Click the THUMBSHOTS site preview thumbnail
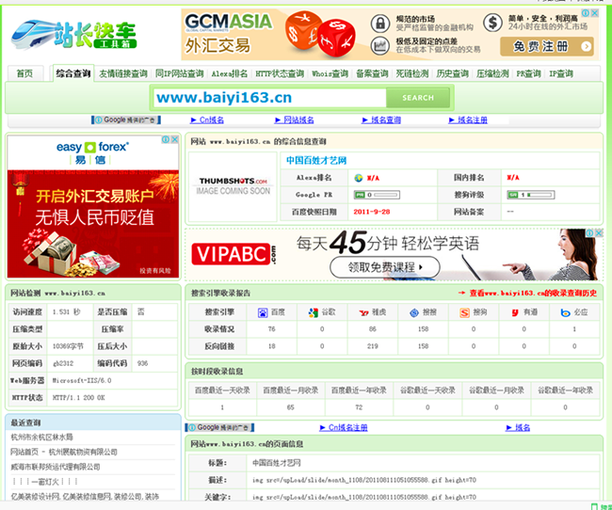 click(x=233, y=185)
